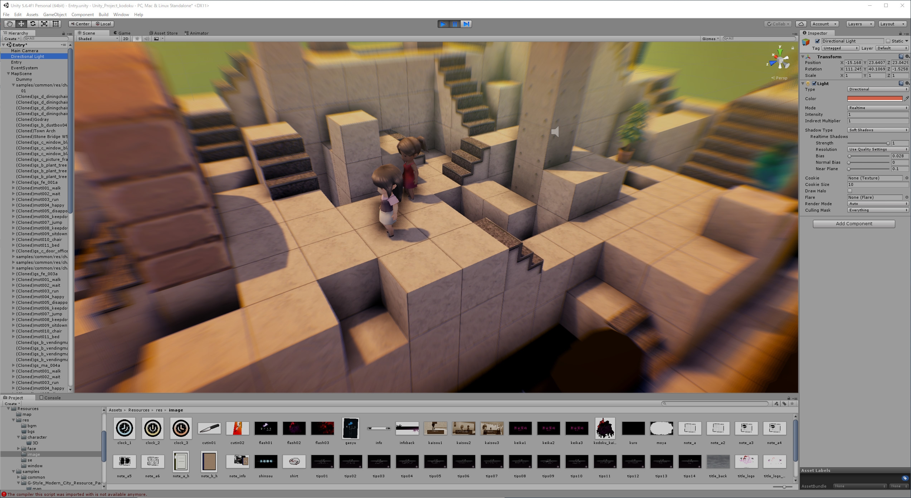The image size is (911, 498).
Task: Disable the Light component checkbox
Action: (x=814, y=83)
